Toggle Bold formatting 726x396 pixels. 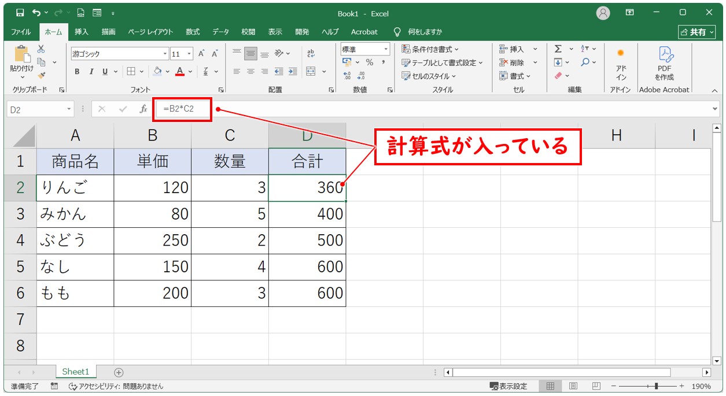tap(77, 72)
